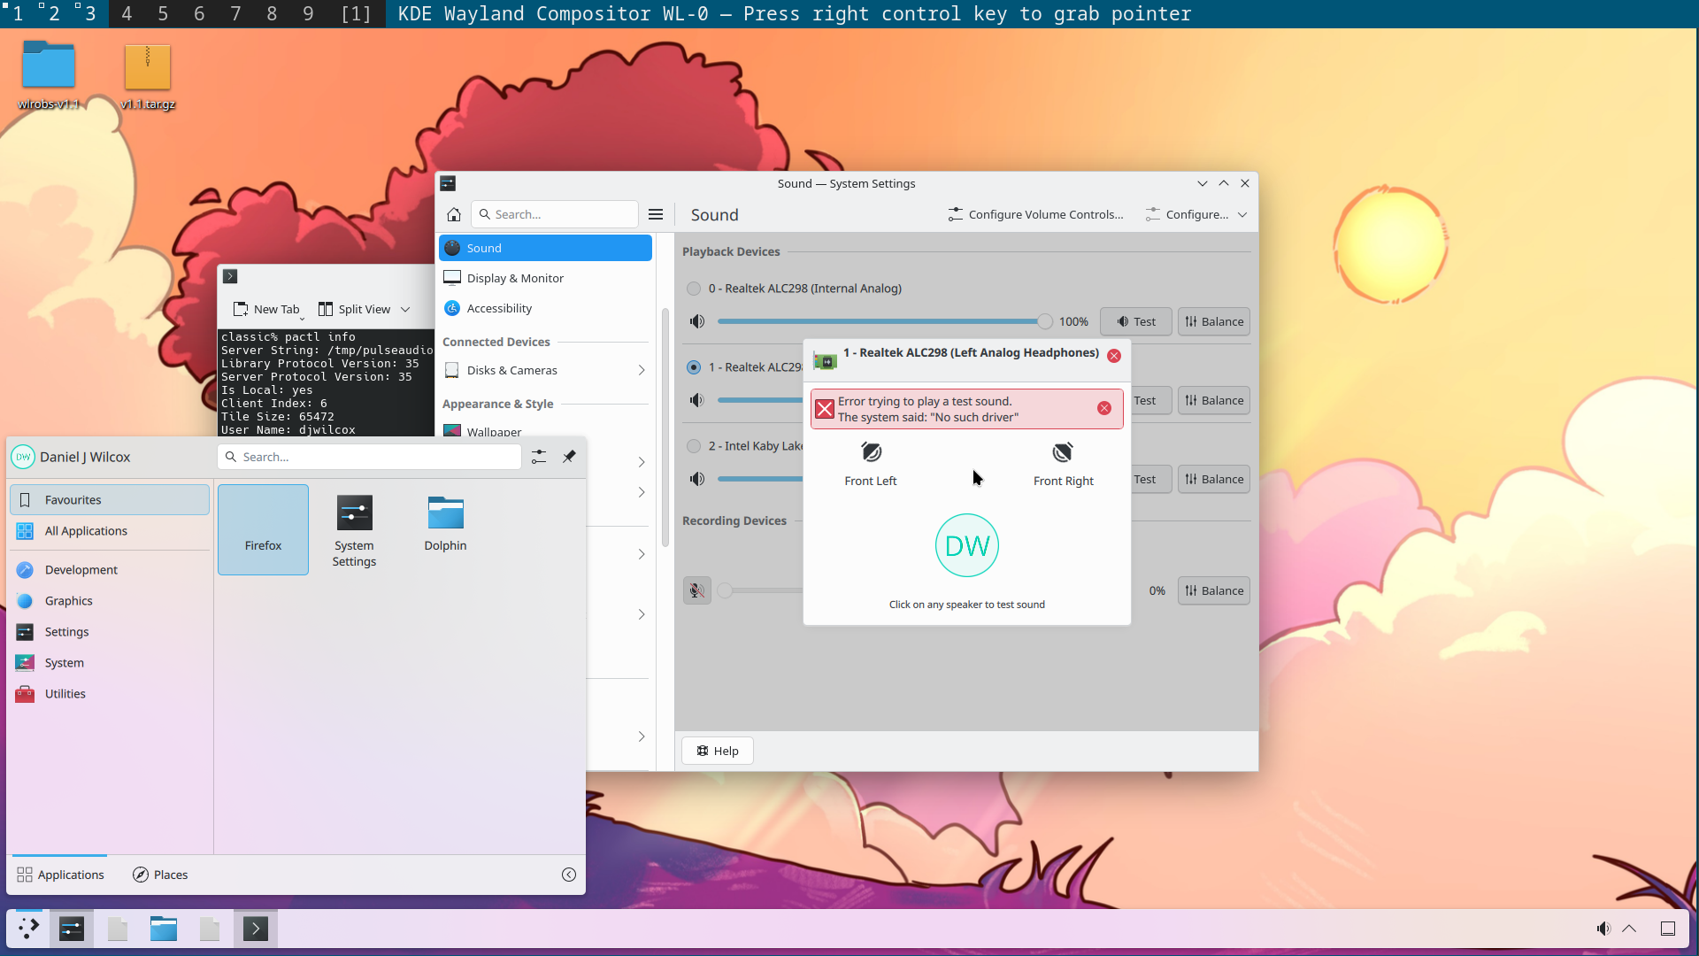Click the home icon in System Settings

tap(454, 214)
